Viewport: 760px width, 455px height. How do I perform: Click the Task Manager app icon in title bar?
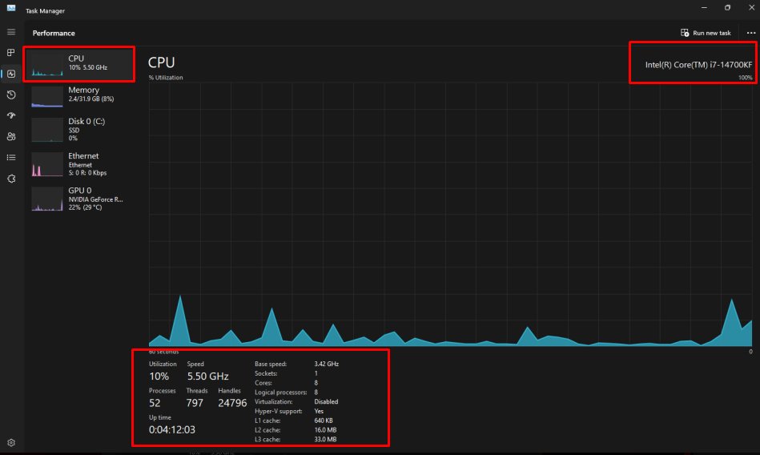click(x=11, y=8)
